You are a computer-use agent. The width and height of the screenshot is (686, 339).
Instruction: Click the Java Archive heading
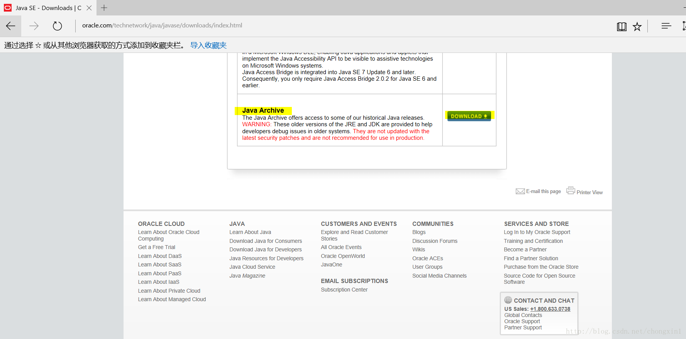pyautogui.click(x=263, y=110)
